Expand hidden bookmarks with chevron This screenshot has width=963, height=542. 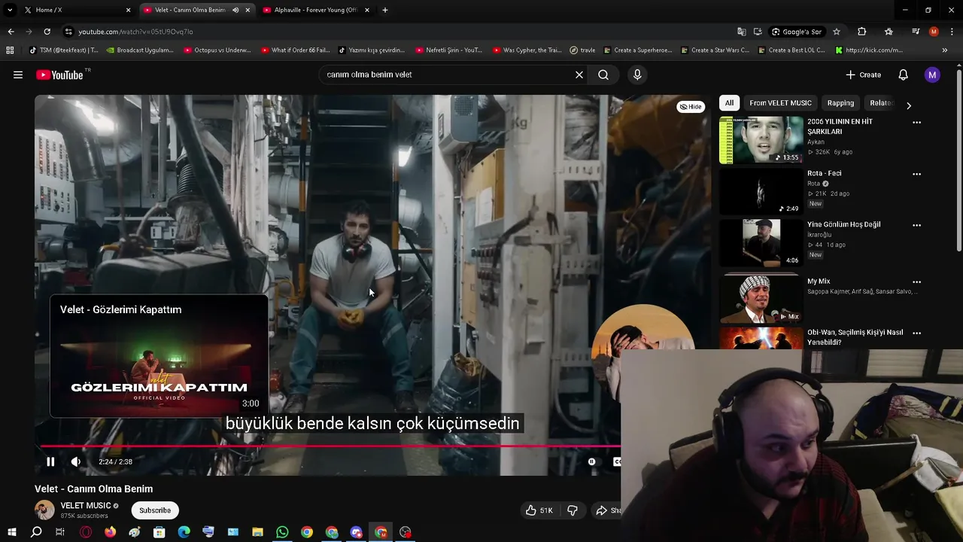coord(944,50)
